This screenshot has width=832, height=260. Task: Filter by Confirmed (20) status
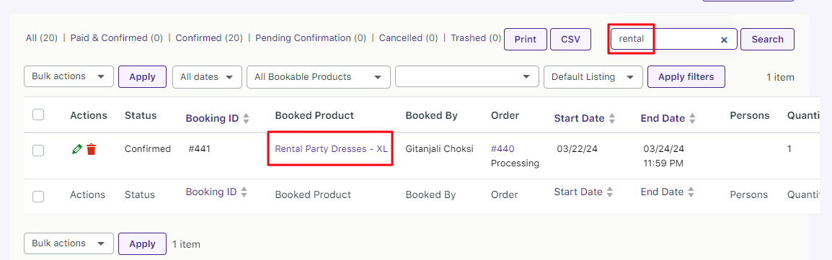pyautogui.click(x=209, y=38)
